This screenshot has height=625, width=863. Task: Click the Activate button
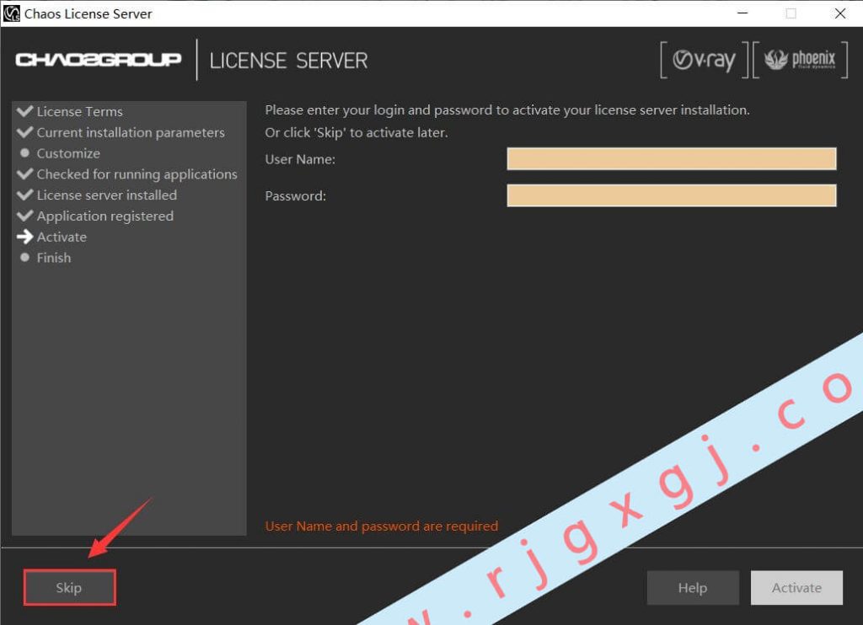[x=796, y=588]
